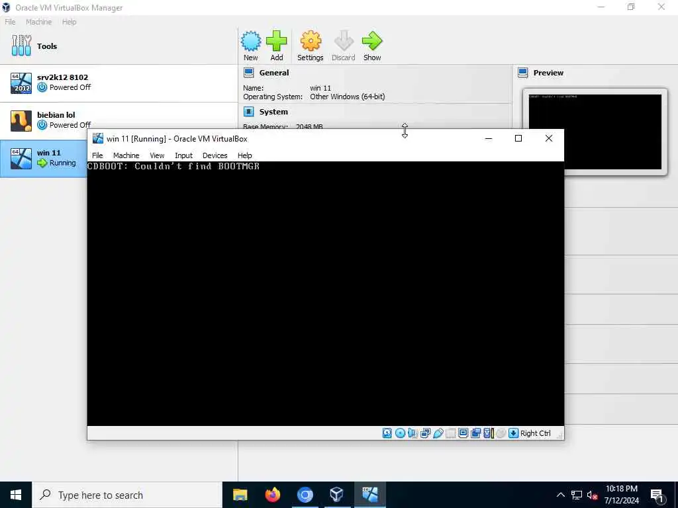This screenshot has height=508, width=678.
Task: Click the 'Other Windows (64-bit)' value
Action: pos(347,97)
